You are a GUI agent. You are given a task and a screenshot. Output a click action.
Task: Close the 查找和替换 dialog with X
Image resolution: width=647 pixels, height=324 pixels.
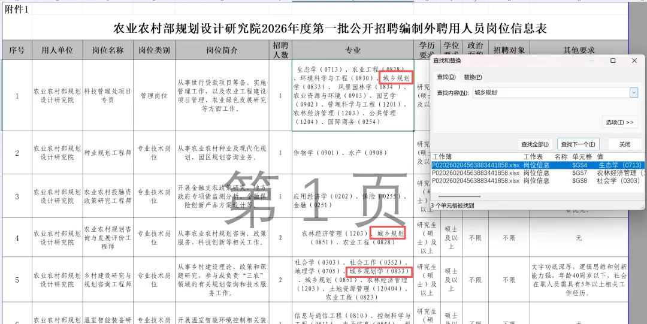pyautogui.click(x=634, y=60)
